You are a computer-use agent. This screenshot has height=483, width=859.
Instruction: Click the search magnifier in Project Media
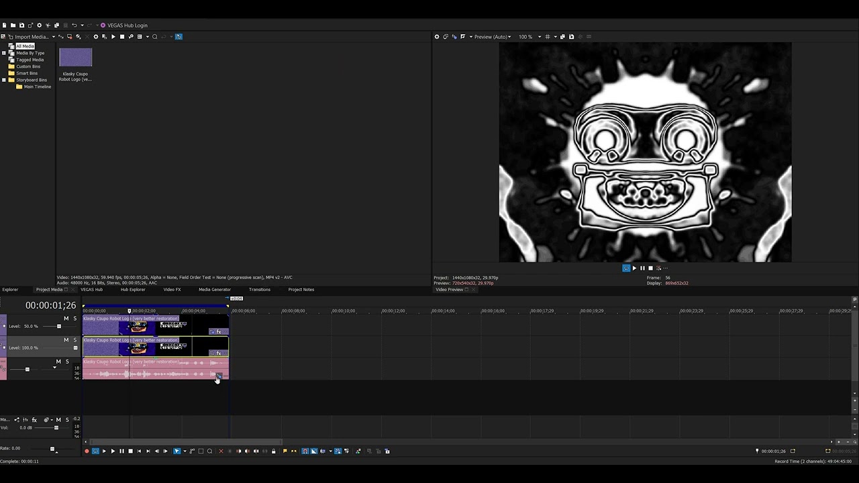click(154, 37)
